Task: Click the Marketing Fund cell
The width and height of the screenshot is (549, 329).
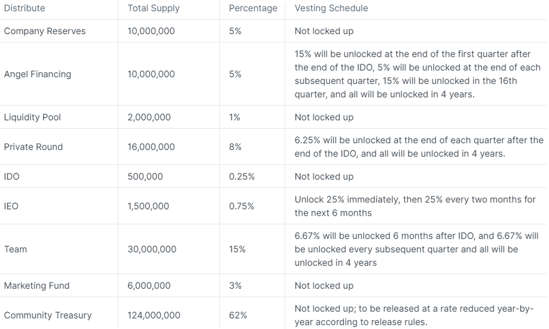Action: 37,286
